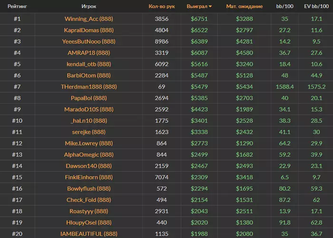
Task: Click the Игрок column header
Action: click(88, 7)
